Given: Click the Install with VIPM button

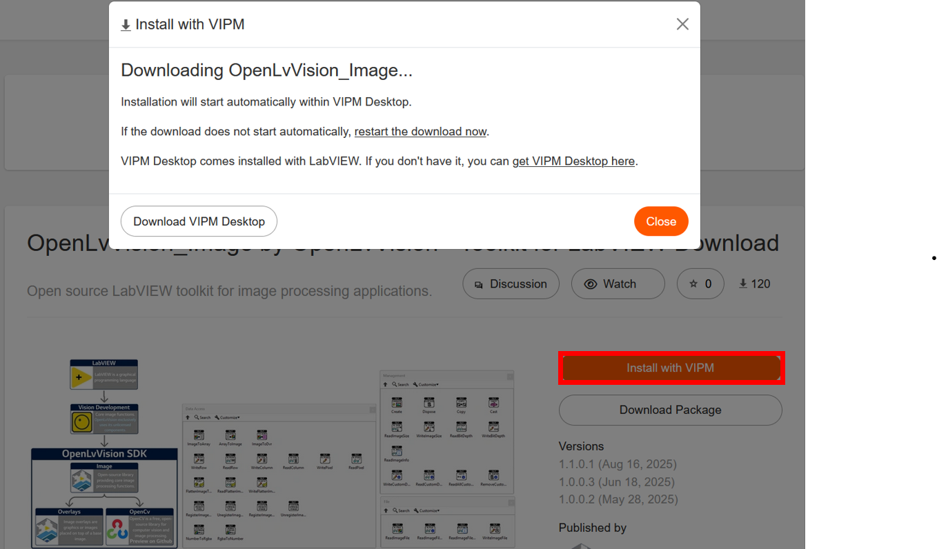Looking at the screenshot, I should coord(670,368).
